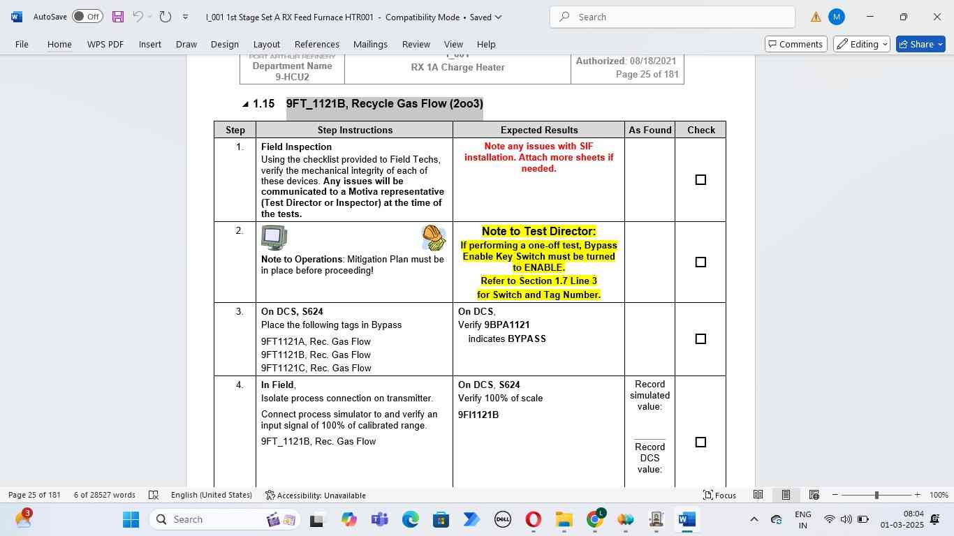Switch to Print Layout view icon
The height and width of the screenshot is (536, 954).
pyautogui.click(x=786, y=495)
